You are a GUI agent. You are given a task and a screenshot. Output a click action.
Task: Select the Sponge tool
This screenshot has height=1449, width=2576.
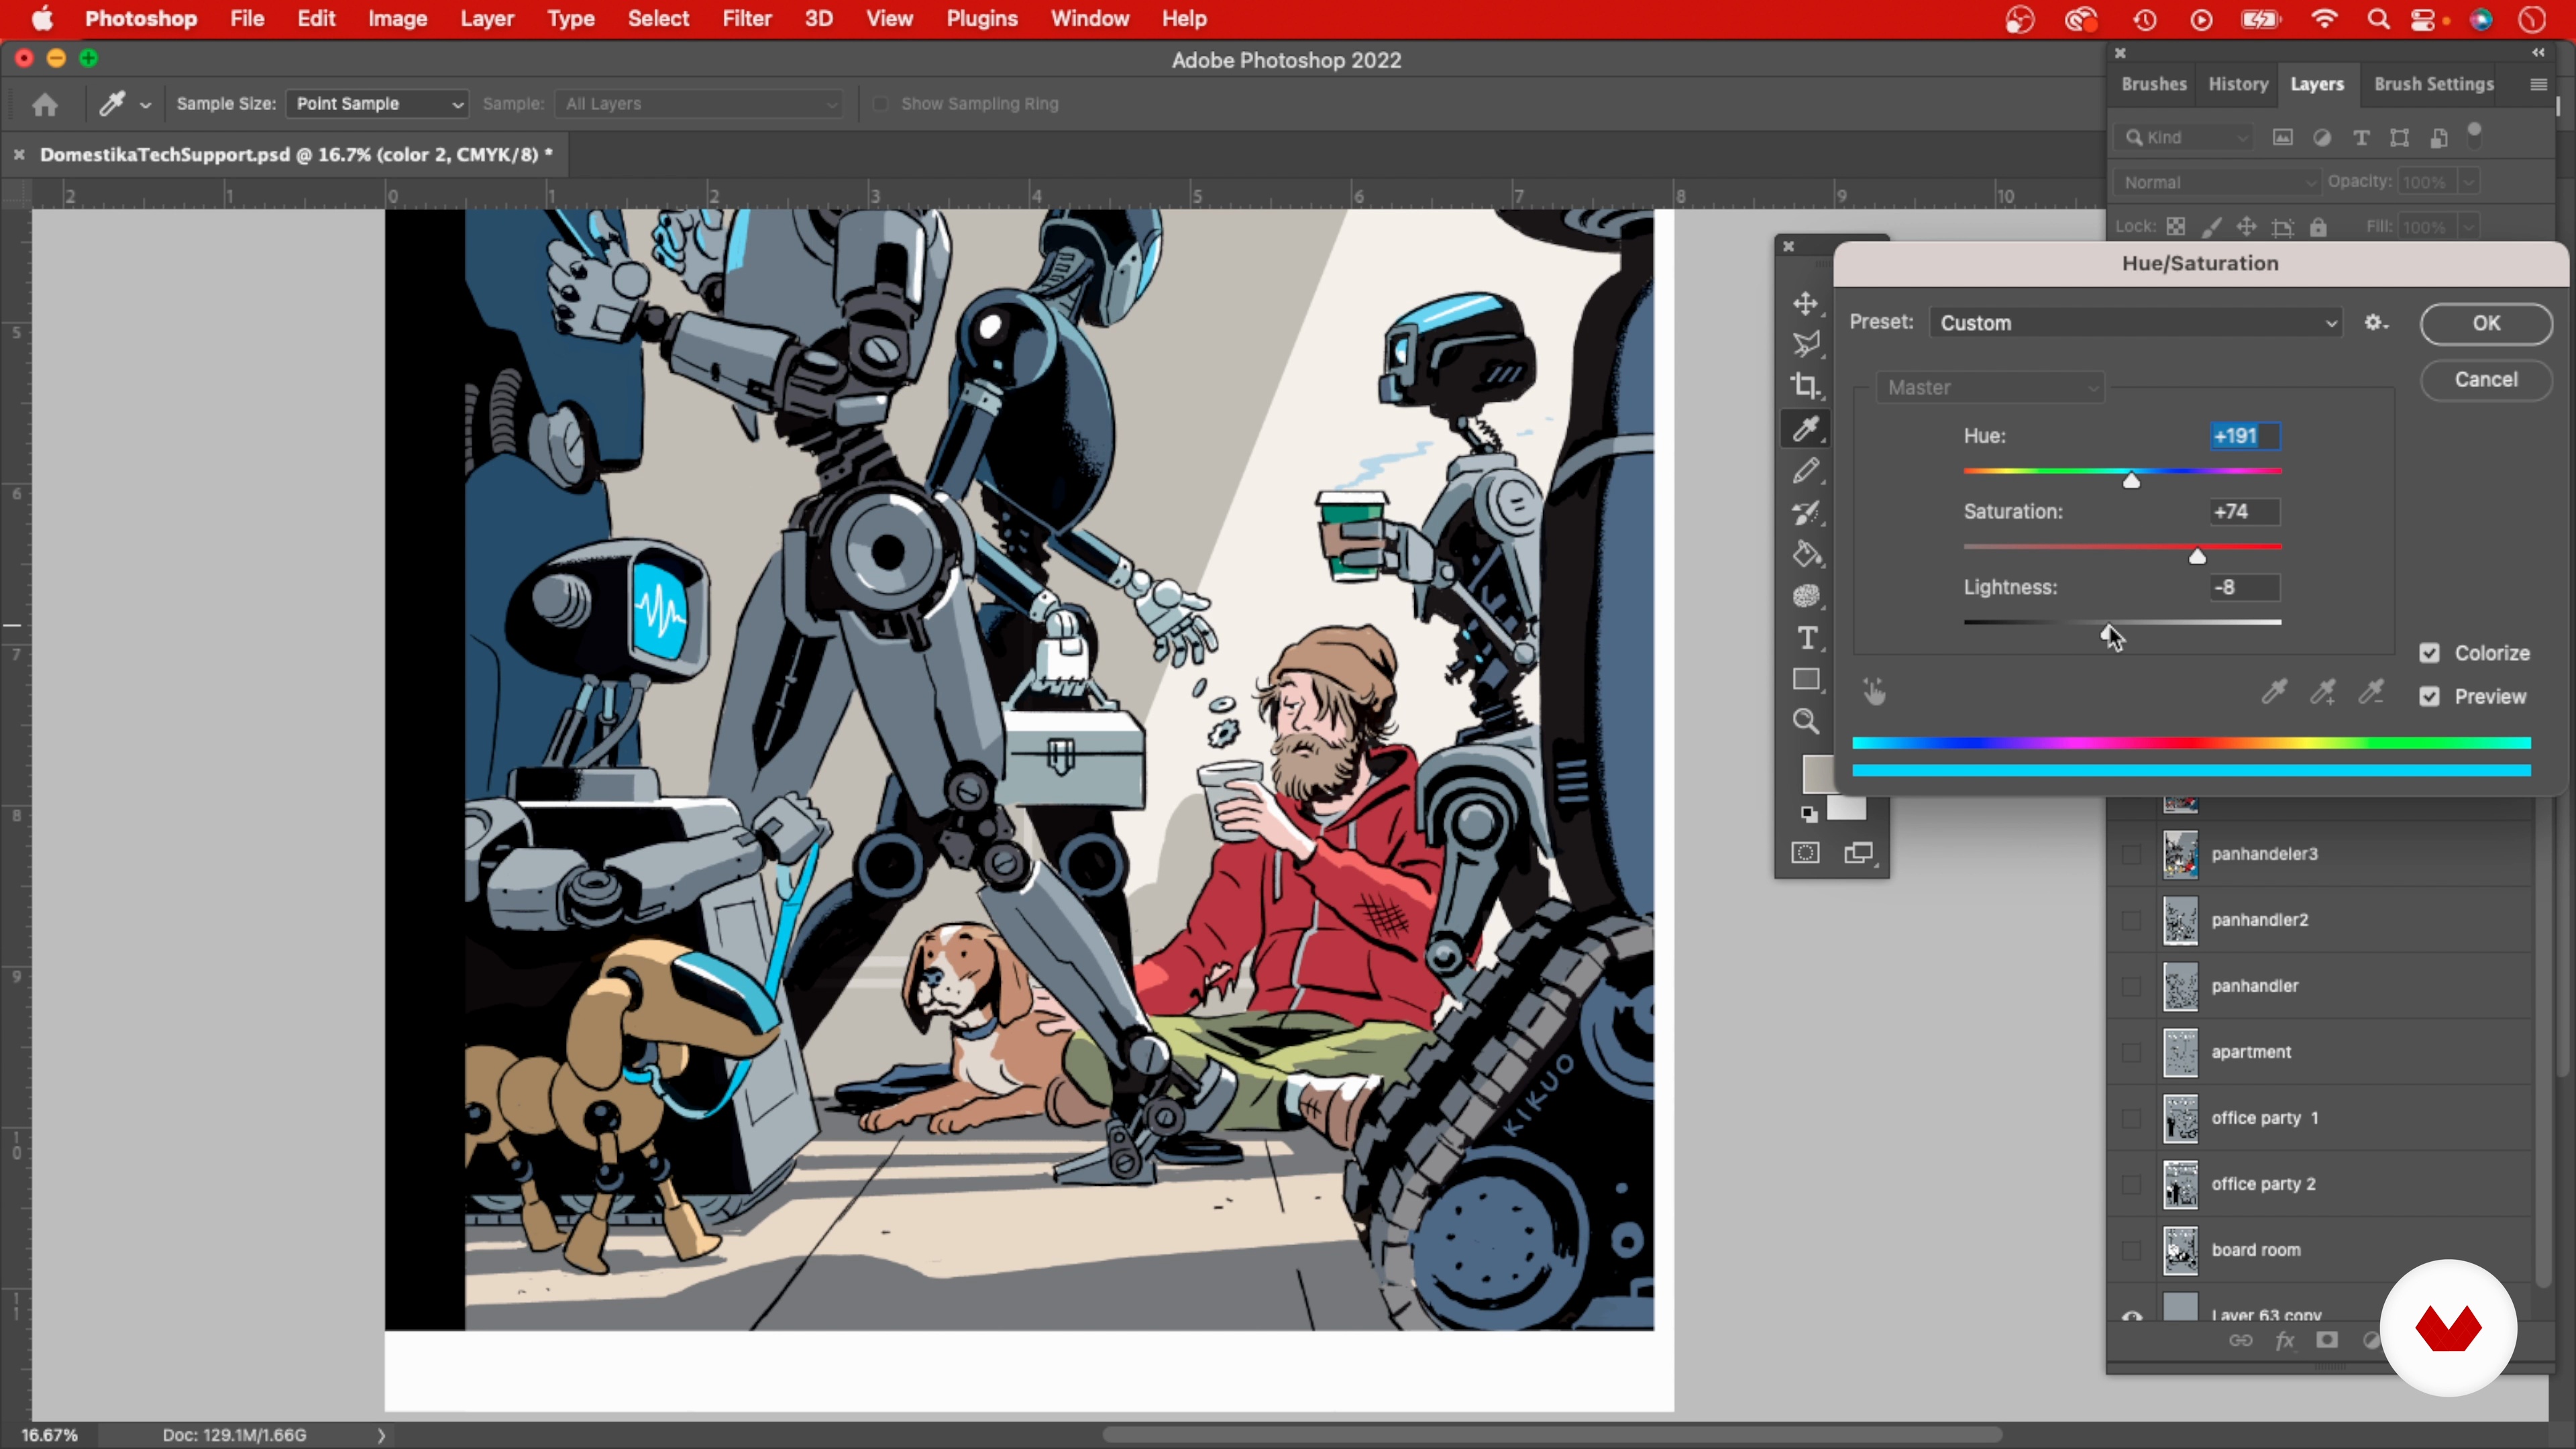pyautogui.click(x=1805, y=596)
